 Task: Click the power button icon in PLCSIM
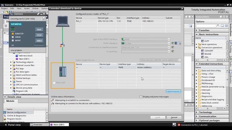[13, 29]
